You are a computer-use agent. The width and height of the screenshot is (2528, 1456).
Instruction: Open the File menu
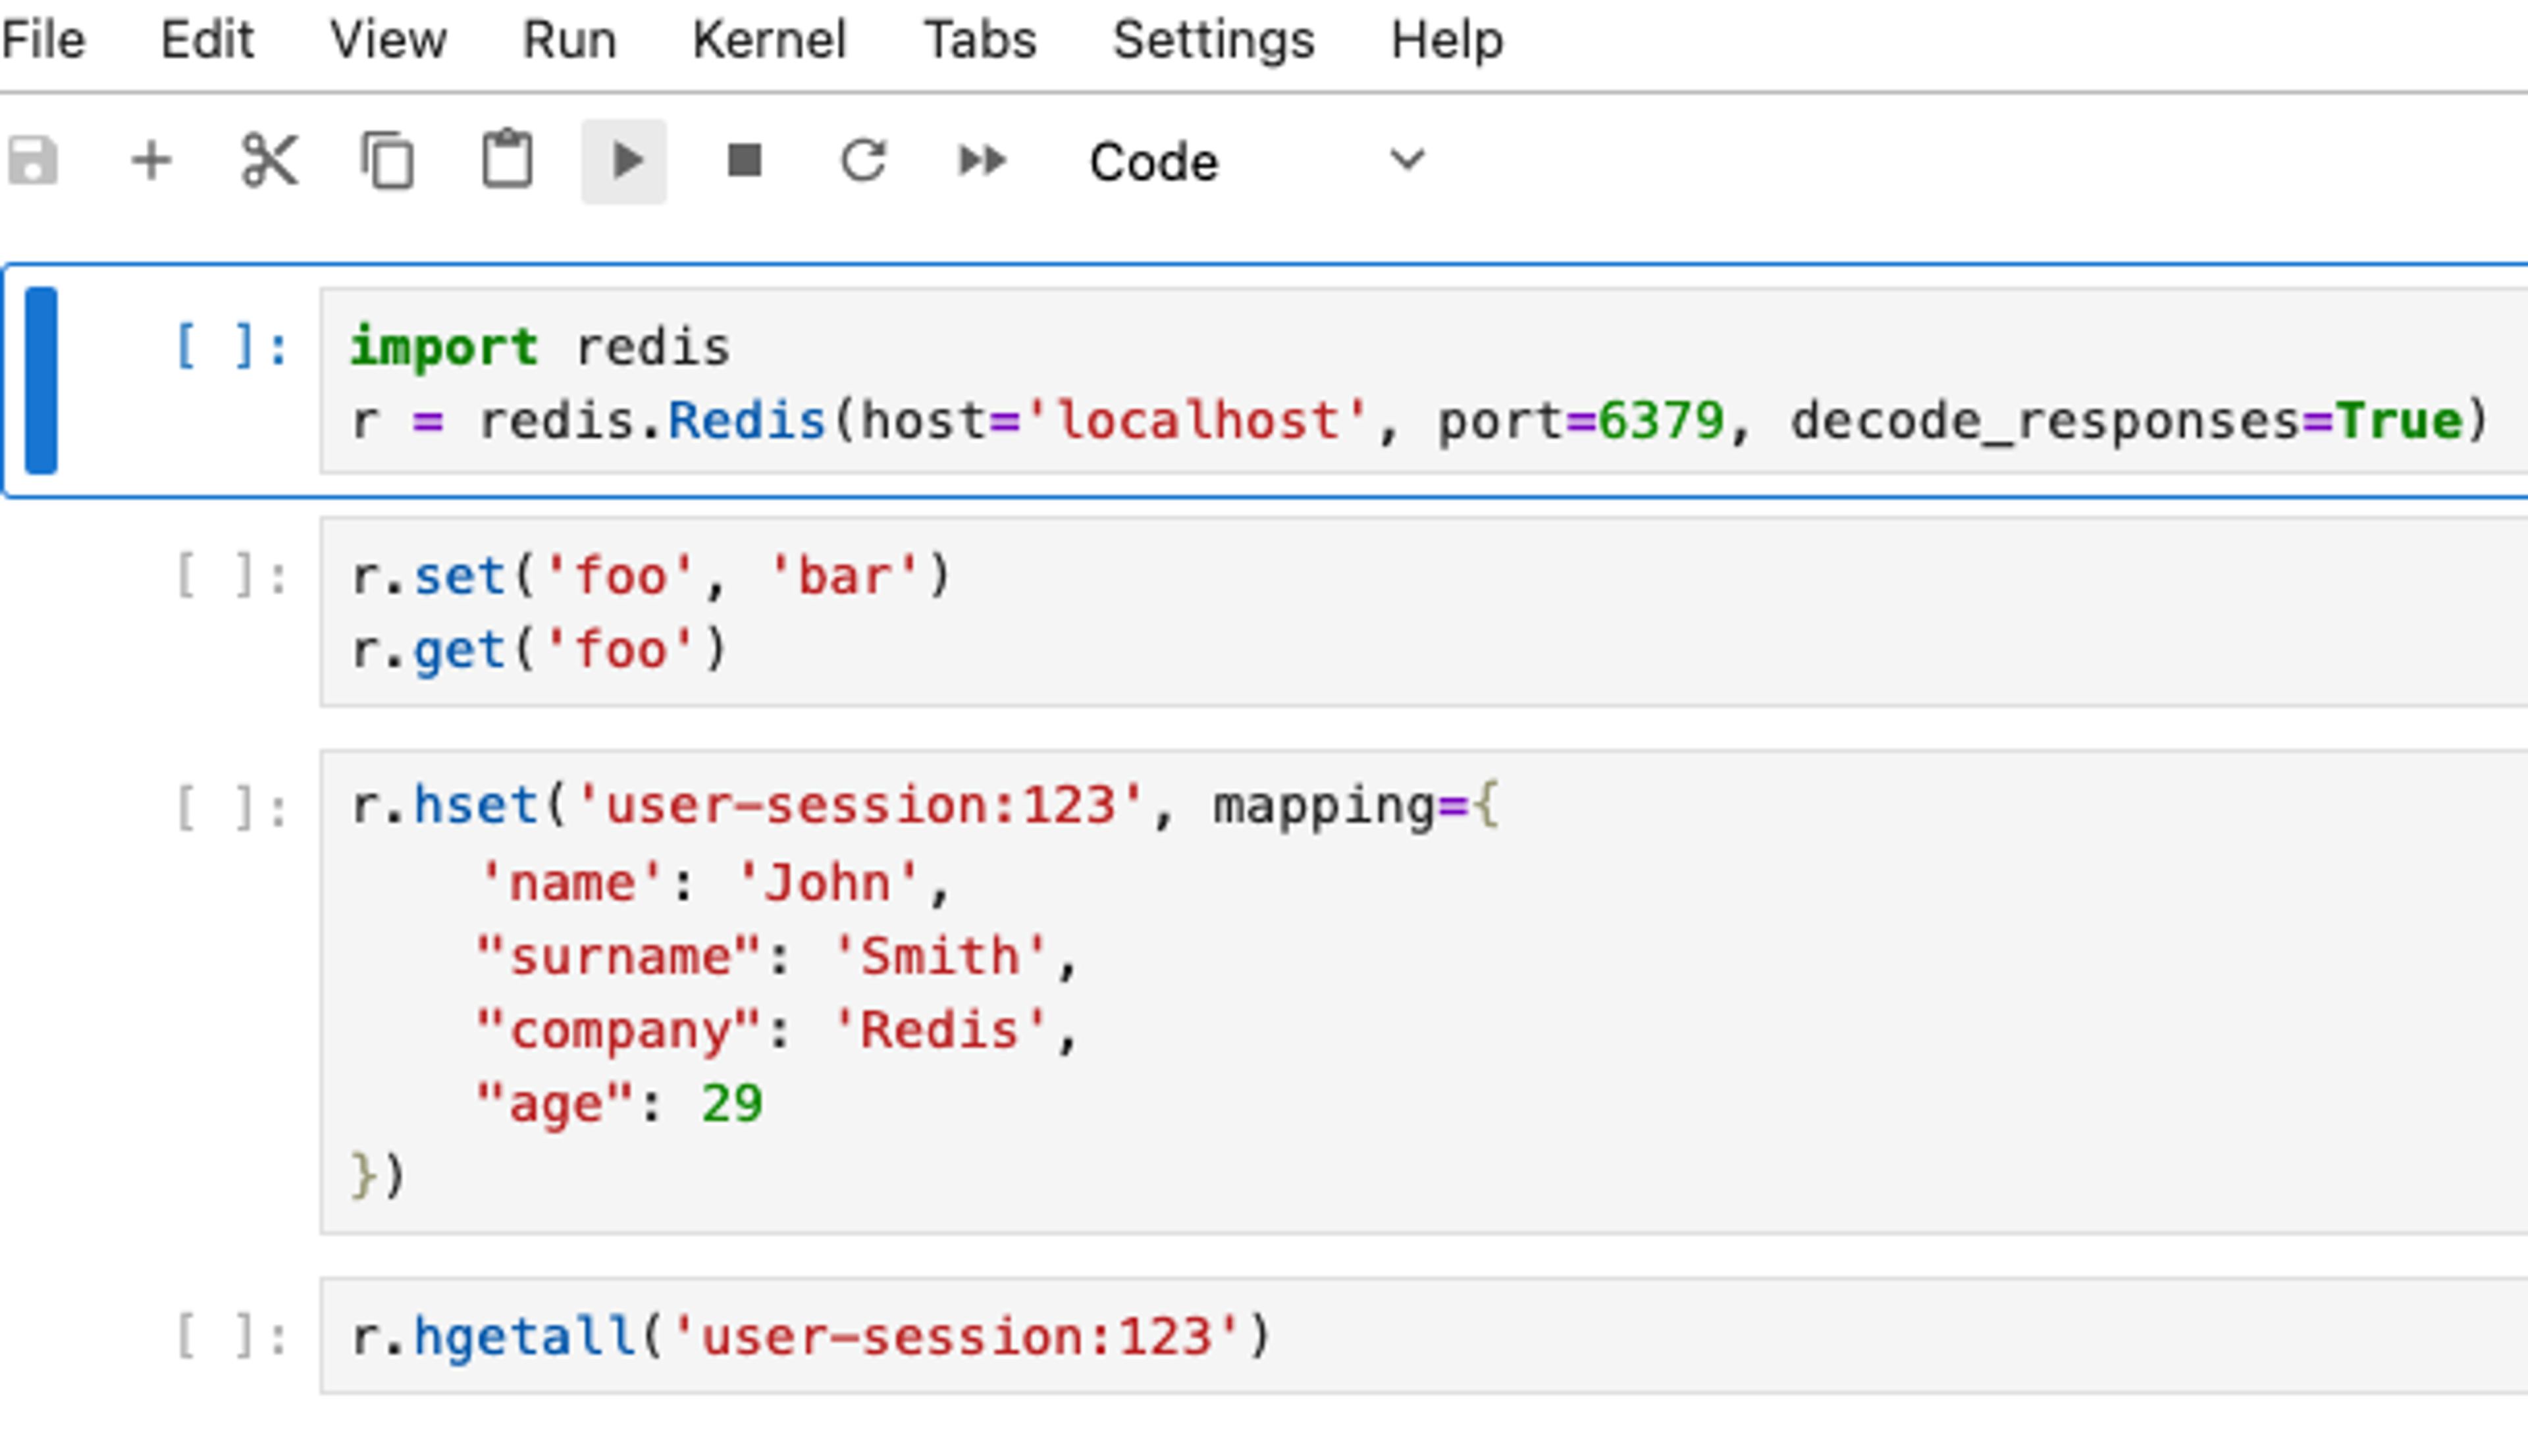click(x=44, y=41)
